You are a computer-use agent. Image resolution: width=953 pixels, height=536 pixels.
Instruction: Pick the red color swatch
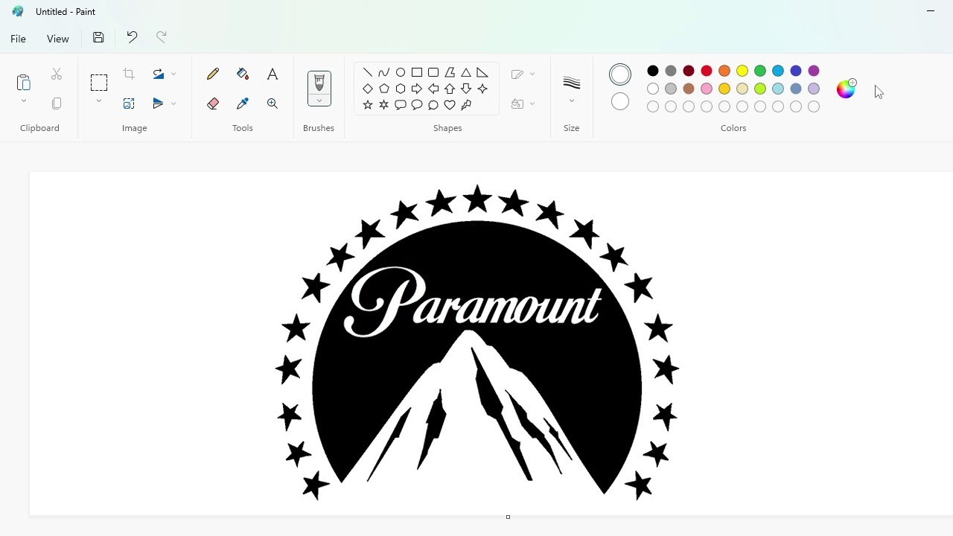click(707, 71)
